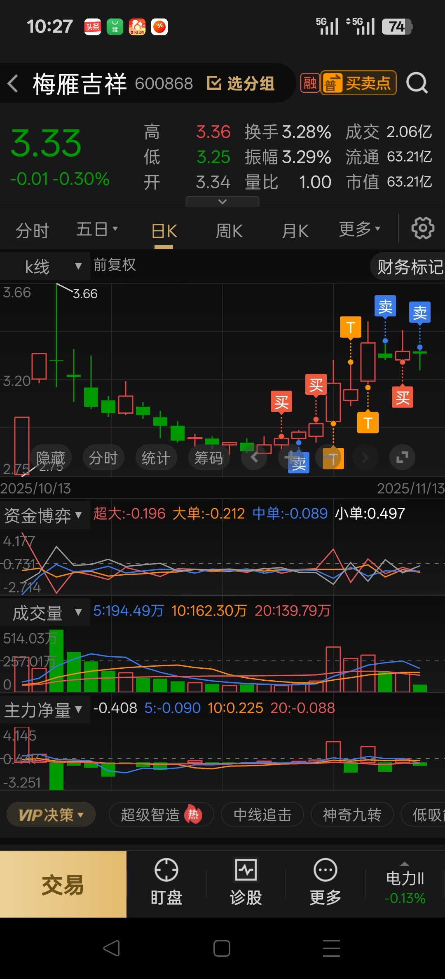This screenshot has height=979, width=445.
Task: Tap the 分时 overlay pill on chart
Action: tap(103, 457)
